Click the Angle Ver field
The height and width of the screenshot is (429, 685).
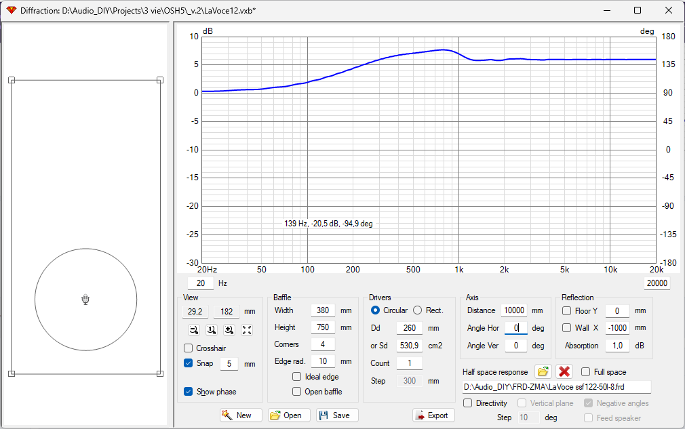pos(516,346)
